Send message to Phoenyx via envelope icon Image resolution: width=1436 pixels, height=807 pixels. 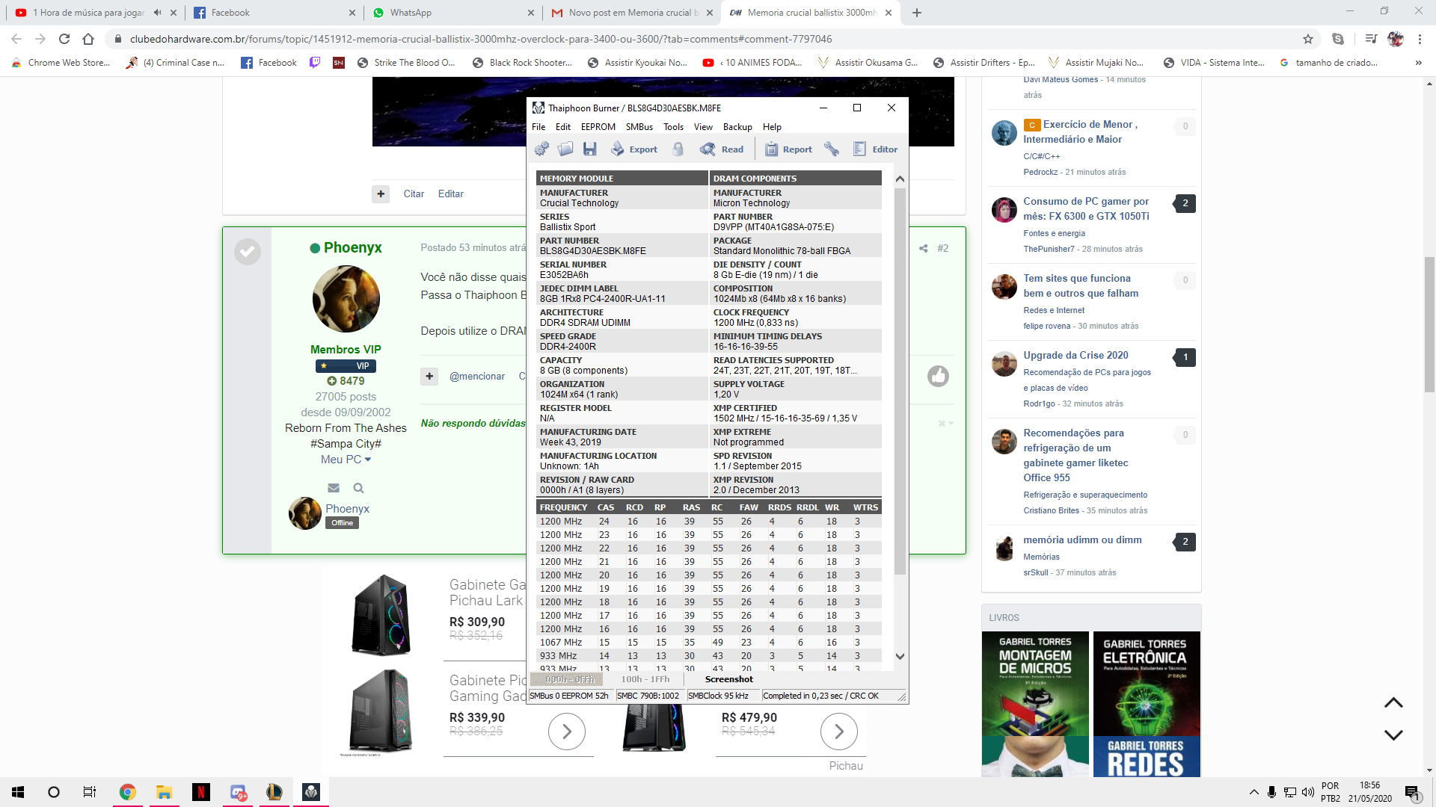click(x=334, y=488)
